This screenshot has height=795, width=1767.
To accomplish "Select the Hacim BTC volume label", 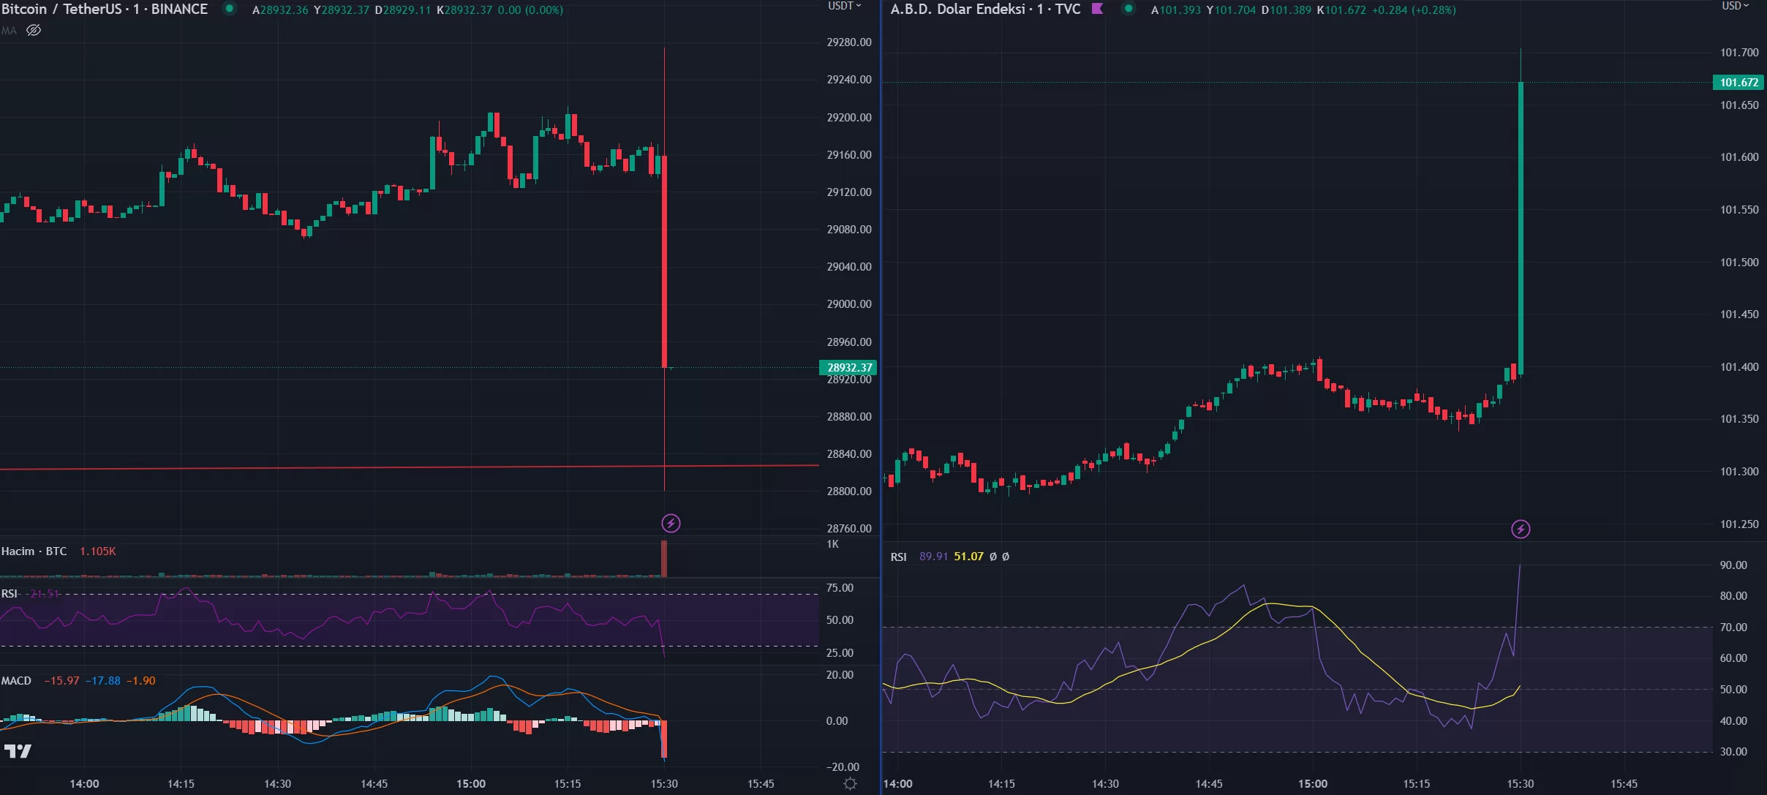I will 34,551.
